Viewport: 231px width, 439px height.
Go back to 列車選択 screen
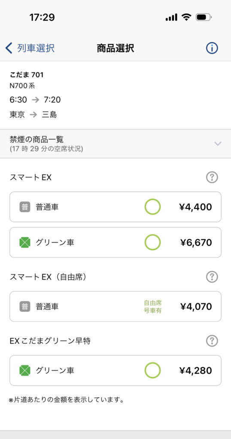[x=30, y=48]
